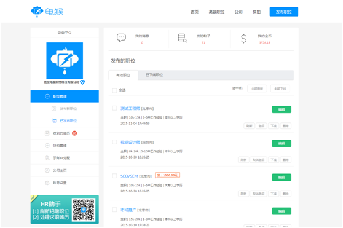
Task: Click the blue 发布职位 button
Action: [x=284, y=12]
